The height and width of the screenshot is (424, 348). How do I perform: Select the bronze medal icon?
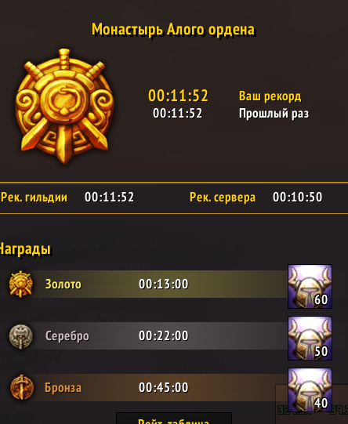22,387
